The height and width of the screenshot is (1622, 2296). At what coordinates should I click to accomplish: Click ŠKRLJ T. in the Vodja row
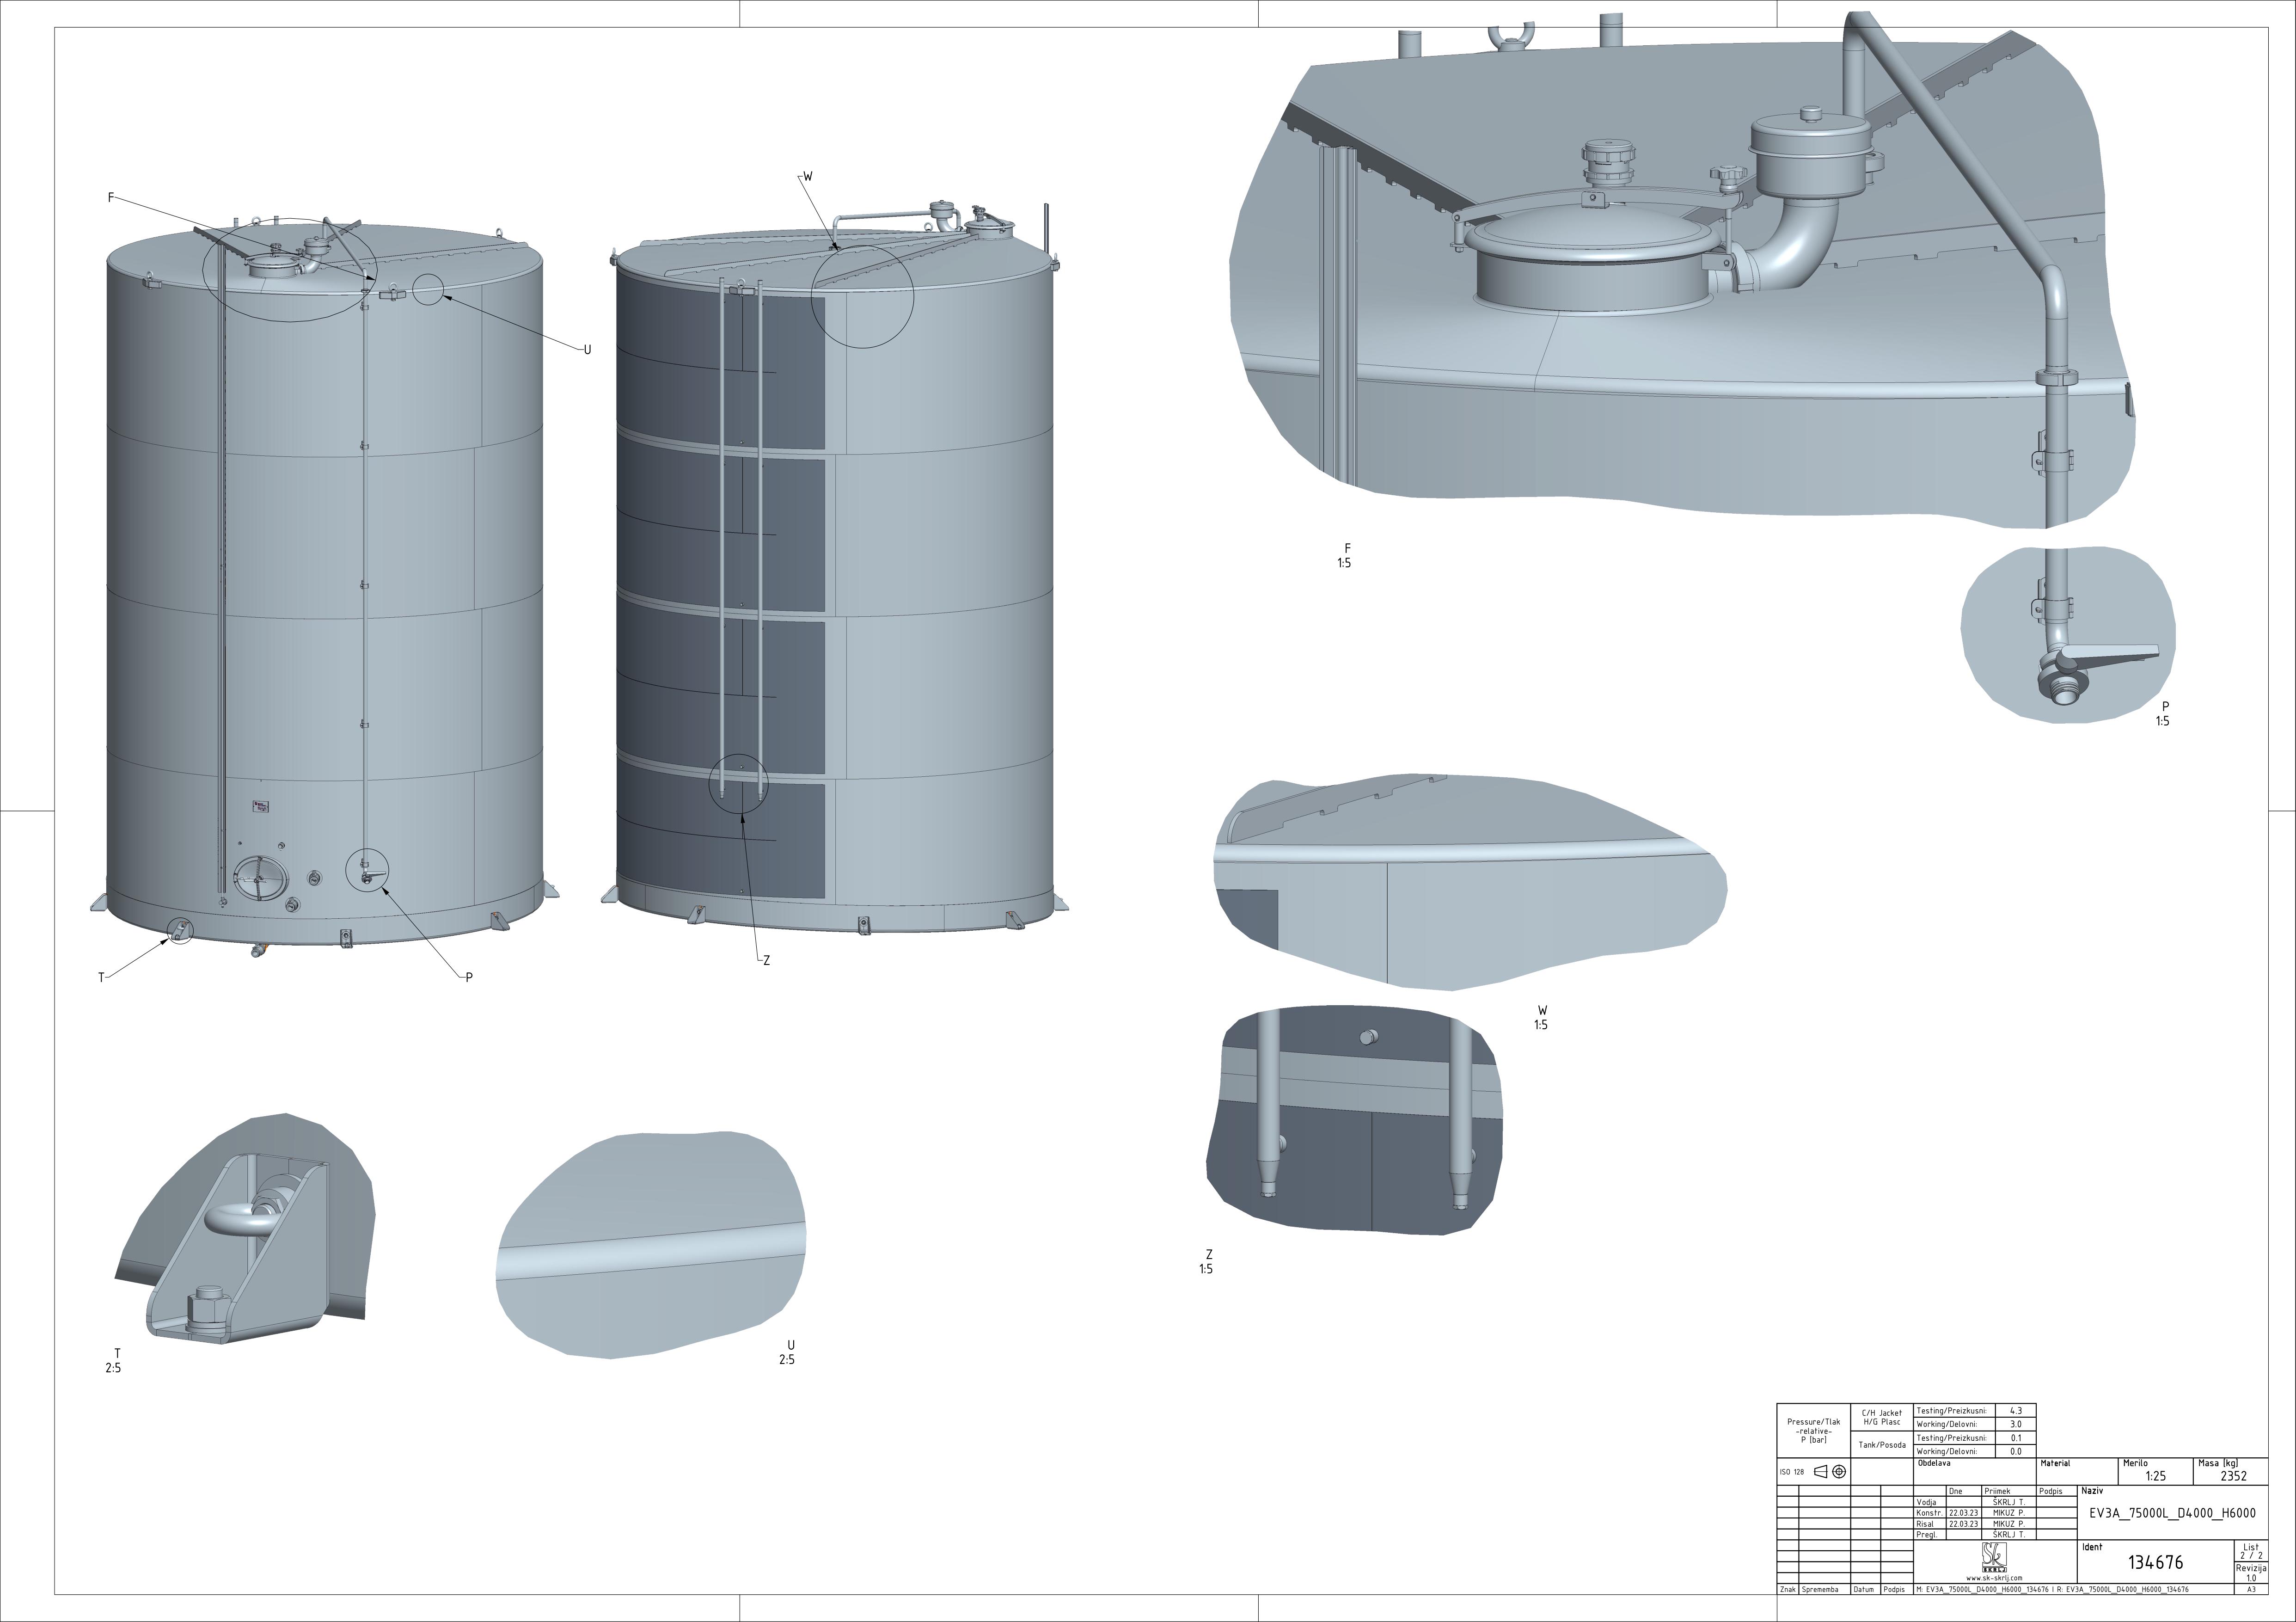(x=2009, y=1502)
